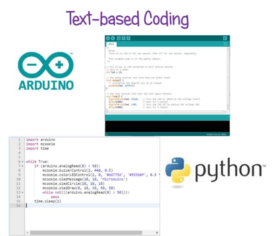This screenshot has width=279, height=236.
Task: Click the 'while True:' statement
Action: (37, 162)
